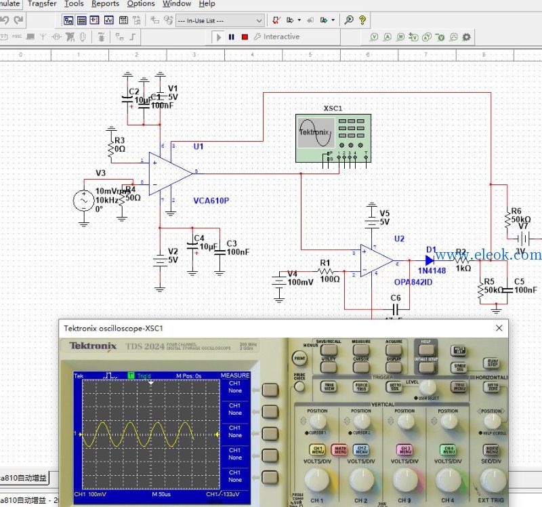Click the oscilloscope PRINT button
The width and height of the screenshot is (542, 507).
[299, 359]
